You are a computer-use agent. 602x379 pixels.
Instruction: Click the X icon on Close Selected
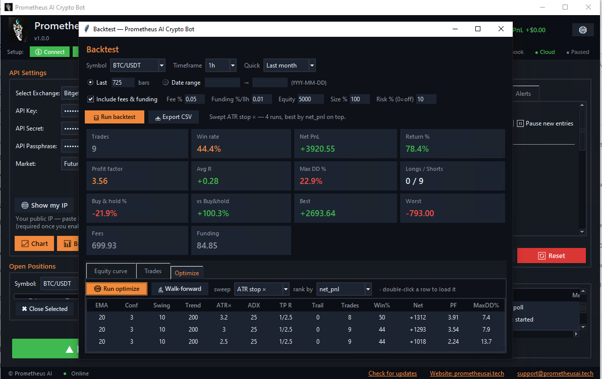coord(25,309)
